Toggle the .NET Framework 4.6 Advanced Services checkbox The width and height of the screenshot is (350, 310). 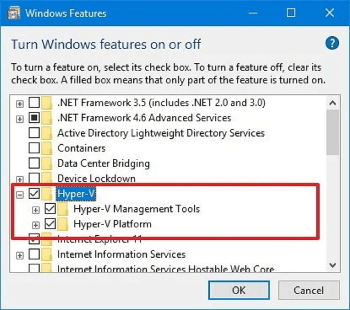(34, 118)
